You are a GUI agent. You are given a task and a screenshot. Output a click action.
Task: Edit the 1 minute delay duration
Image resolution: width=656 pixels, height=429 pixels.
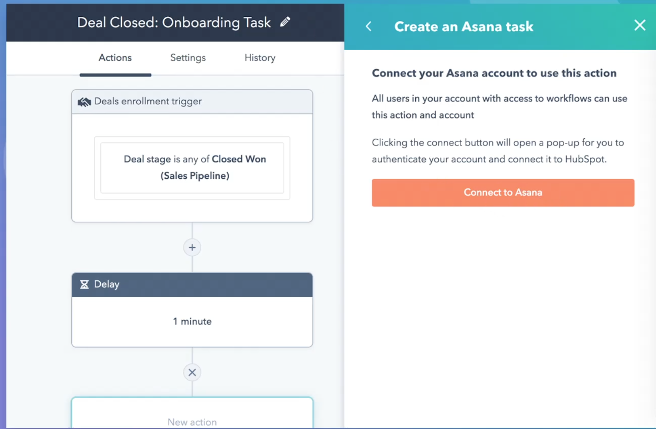(192, 322)
